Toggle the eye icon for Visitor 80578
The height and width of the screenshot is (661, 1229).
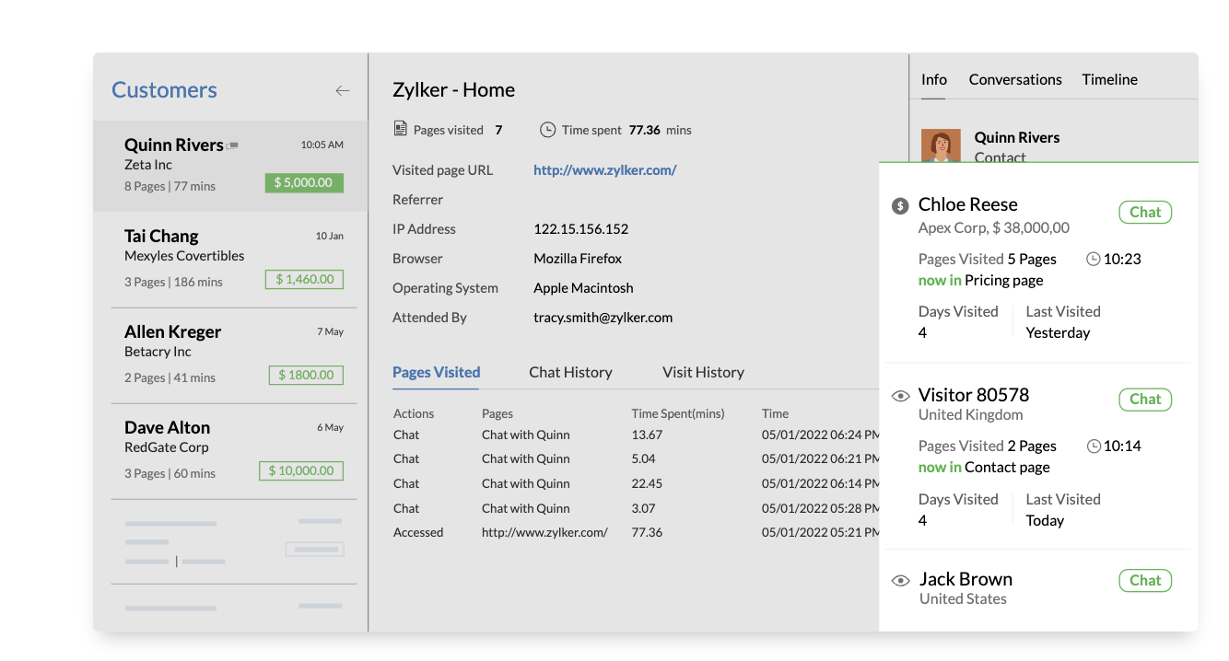pyautogui.click(x=900, y=395)
